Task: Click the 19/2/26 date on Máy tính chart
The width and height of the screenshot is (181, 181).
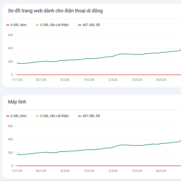Action: [x=89, y=171]
